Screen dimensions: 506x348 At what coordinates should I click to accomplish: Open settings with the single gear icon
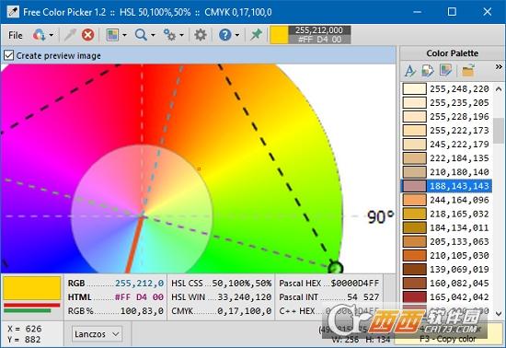[201, 35]
